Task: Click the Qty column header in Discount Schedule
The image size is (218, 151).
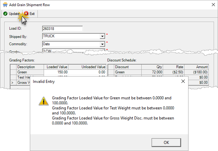Action: point(152,67)
